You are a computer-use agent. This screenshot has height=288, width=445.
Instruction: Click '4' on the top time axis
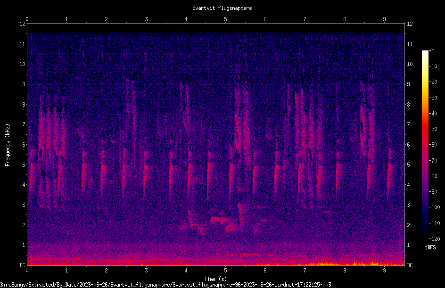(186, 19)
